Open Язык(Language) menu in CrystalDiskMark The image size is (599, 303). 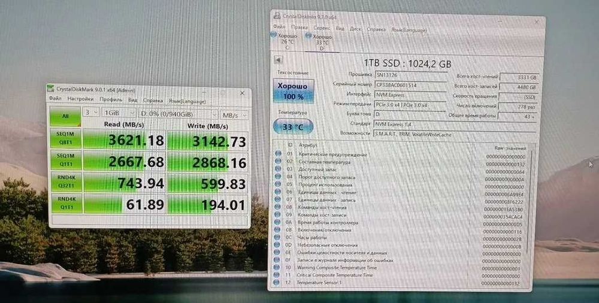pos(187,101)
